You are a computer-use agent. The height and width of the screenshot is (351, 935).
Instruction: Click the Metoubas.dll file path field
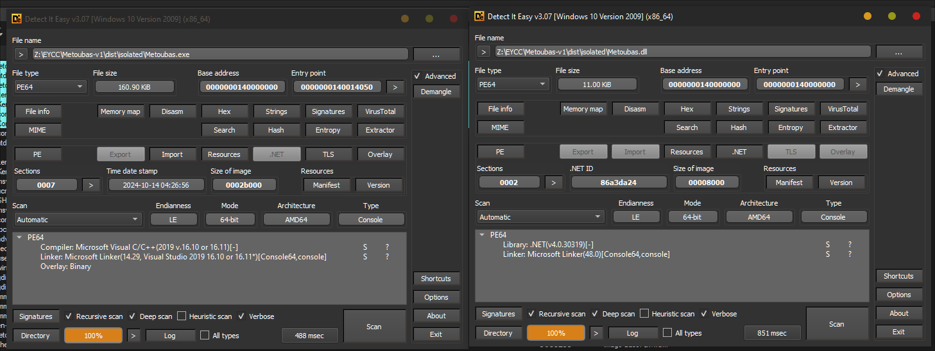click(682, 51)
